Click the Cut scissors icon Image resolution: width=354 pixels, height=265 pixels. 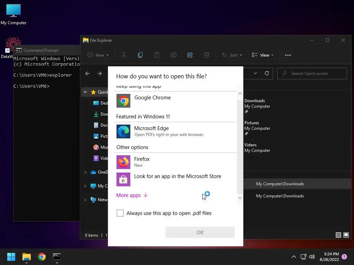[x=124, y=55]
